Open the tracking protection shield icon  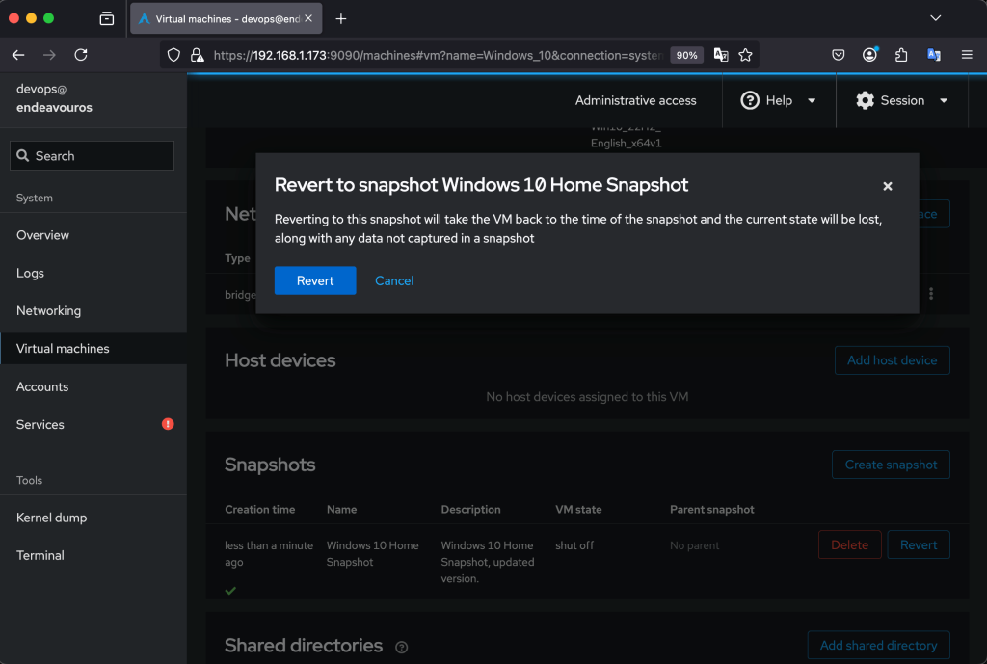(x=173, y=55)
